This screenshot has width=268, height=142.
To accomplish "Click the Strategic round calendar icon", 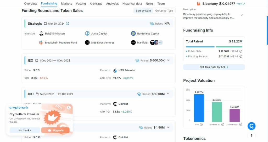I will click(x=45, y=23).
